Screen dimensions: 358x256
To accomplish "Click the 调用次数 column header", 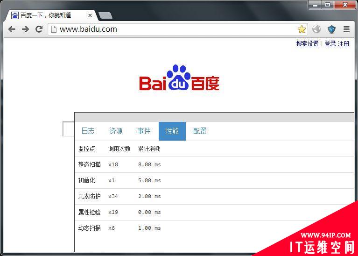I will click(119, 149).
